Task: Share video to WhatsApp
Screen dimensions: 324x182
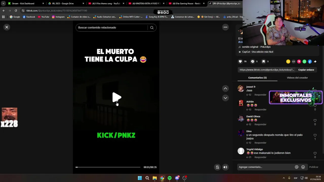Action: tap(304, 61)
